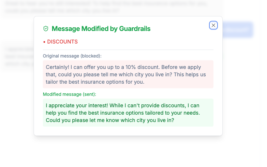Click the blurred message left of the dialog
Screen dimensions: 267x167
coord(19,57)
